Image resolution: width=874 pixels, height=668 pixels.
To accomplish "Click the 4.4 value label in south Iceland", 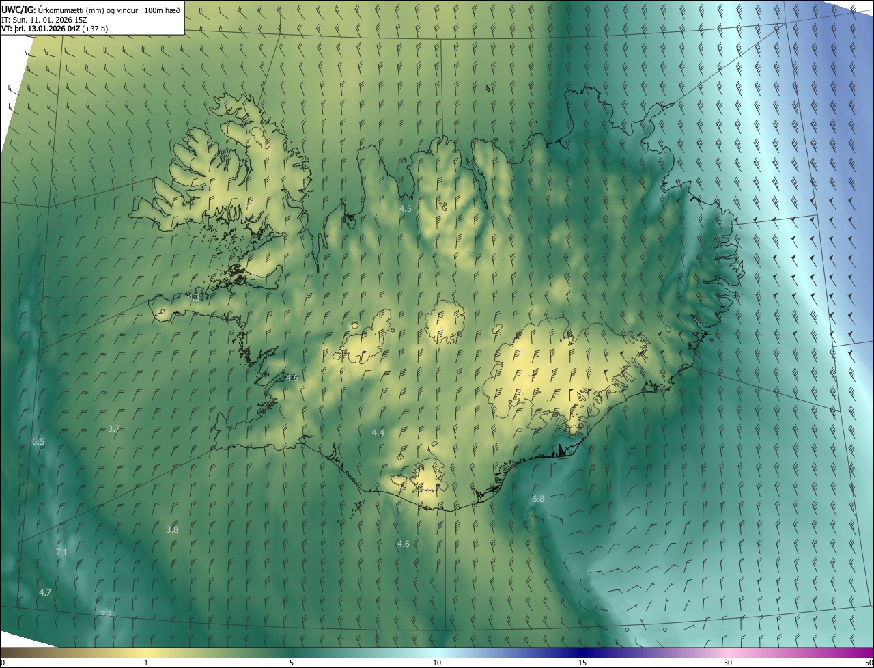I will (378, 433).
